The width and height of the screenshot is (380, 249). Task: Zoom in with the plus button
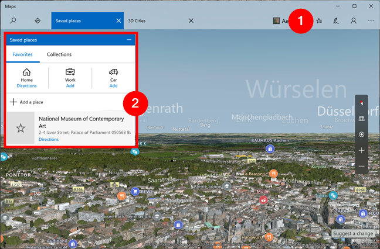[x=361, y=150]
